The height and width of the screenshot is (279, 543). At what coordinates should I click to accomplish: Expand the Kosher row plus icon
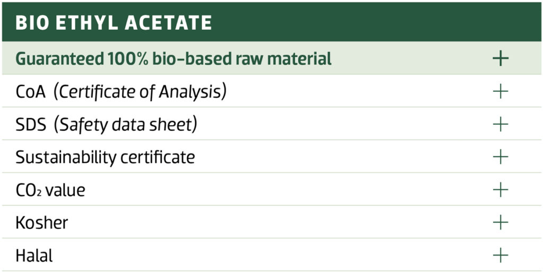pyautogui.click(x=500, y=222)
